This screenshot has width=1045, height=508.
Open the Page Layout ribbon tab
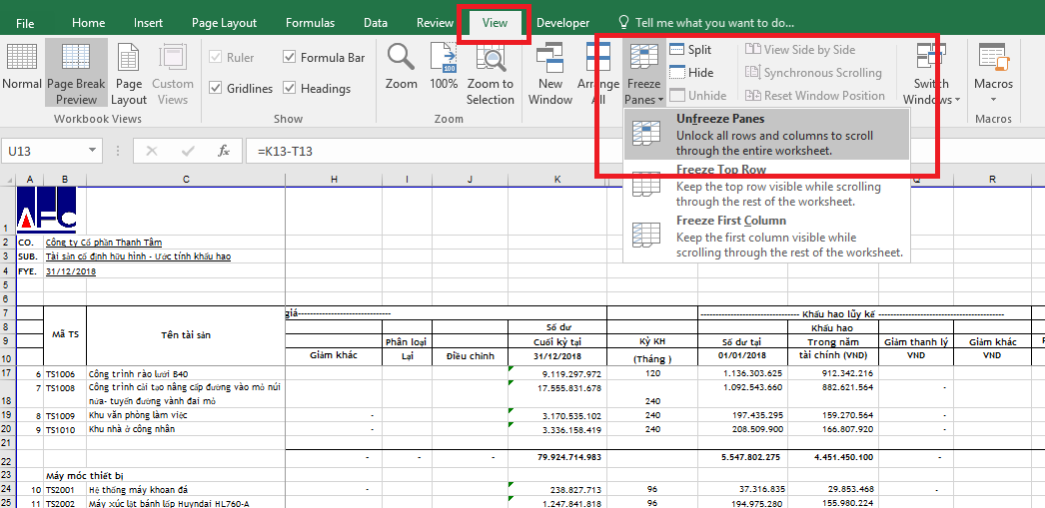click(x=224, y=23)
